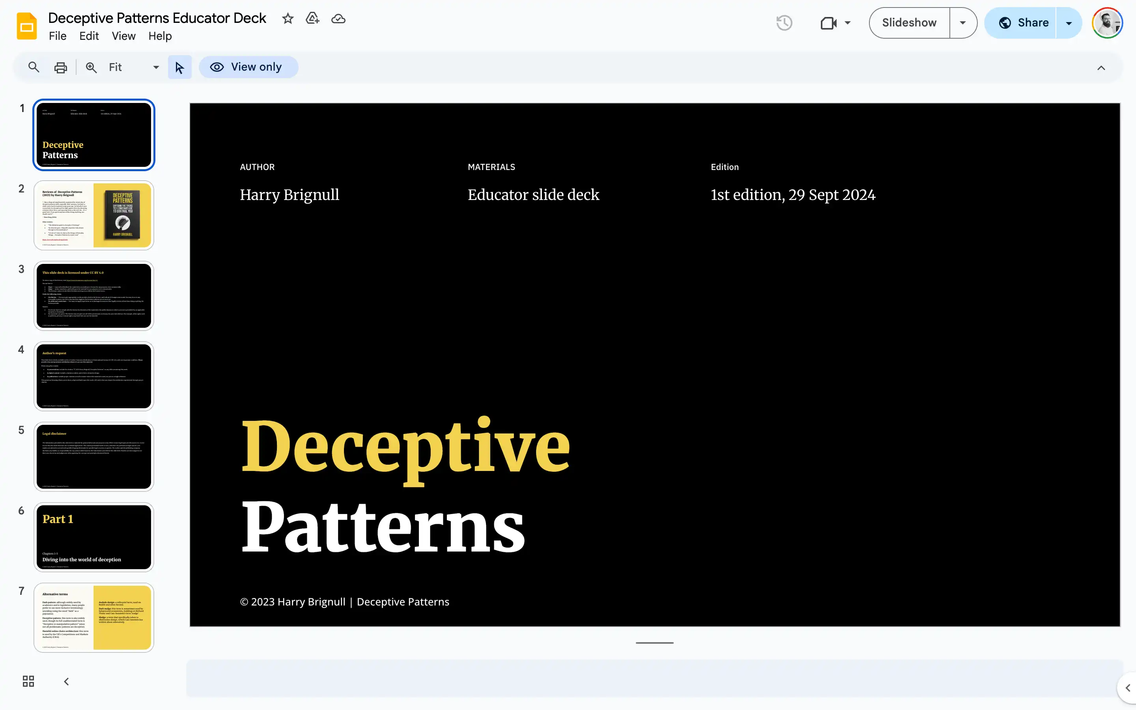Start the Slideshow

pos(909,22)
